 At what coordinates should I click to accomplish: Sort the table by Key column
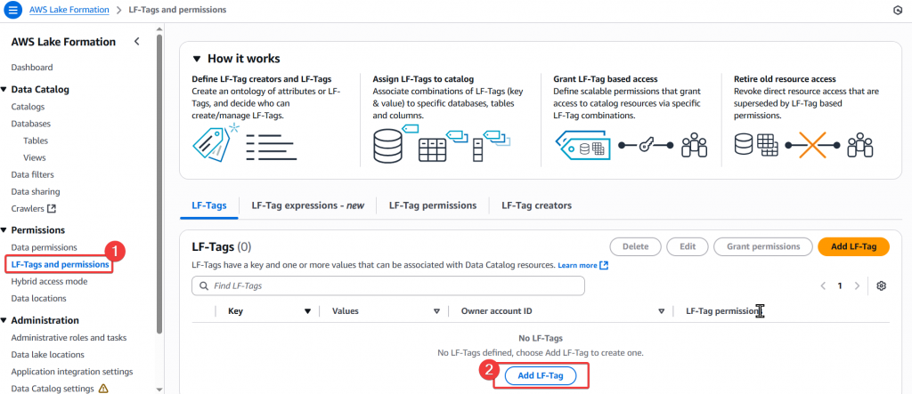point(307,311)
